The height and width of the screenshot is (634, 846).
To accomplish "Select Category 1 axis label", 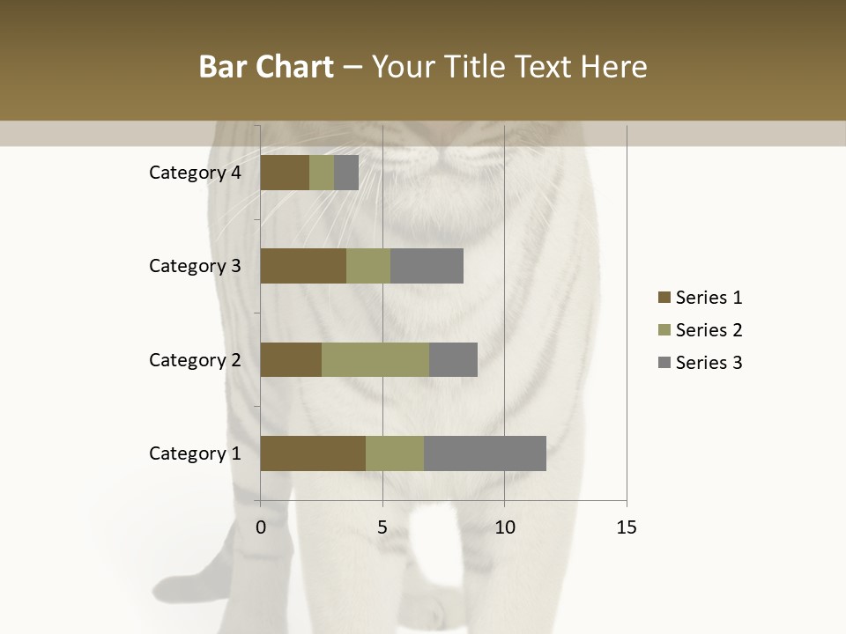I will pos(195,453).
